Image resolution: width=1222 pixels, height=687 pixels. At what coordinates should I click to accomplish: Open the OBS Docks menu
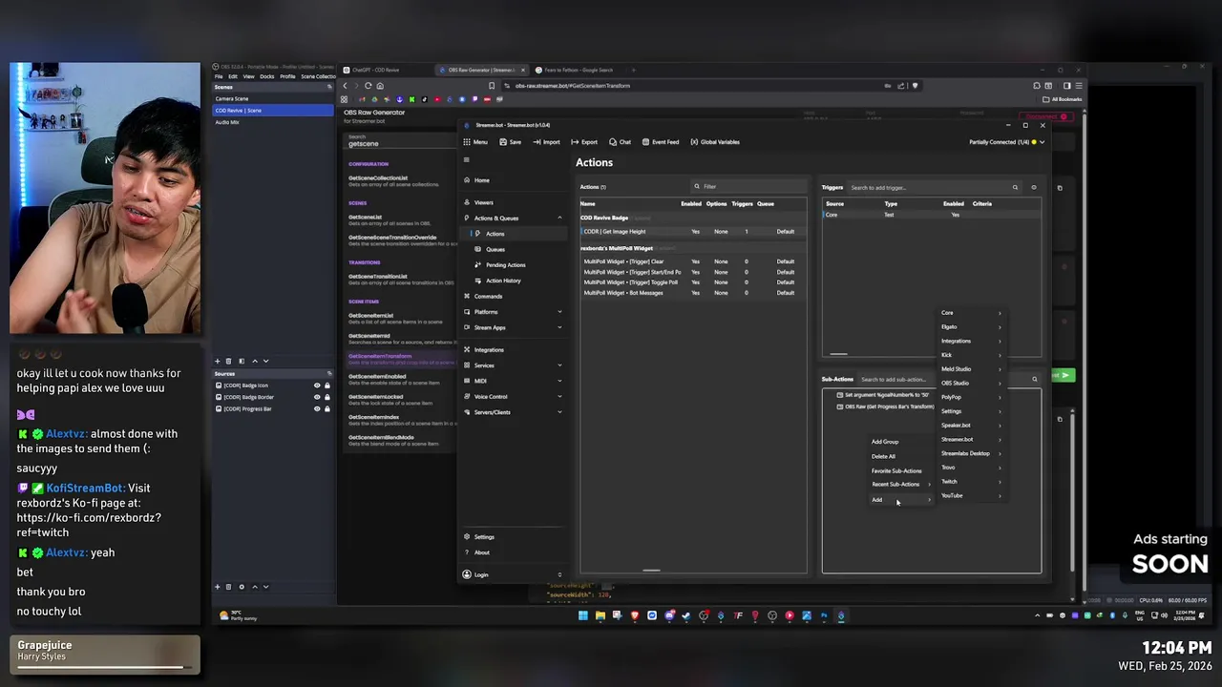266,76
